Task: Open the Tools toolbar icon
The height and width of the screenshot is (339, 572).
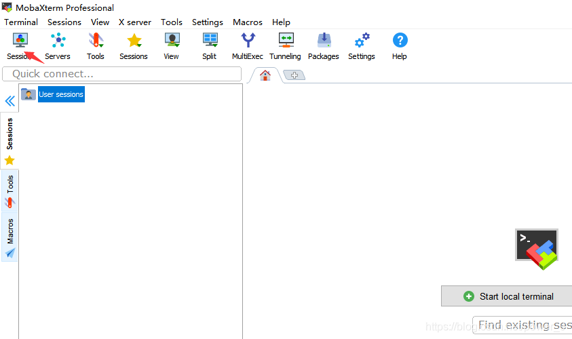Action: pyautogui.click(x=96, y=40)
